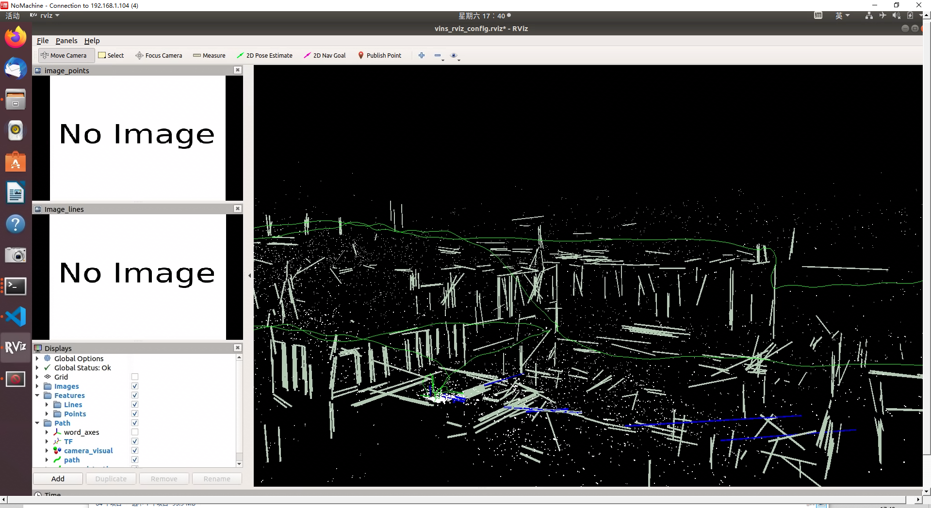Launch Rhythmbox from the dock

[x=16, y=130]
